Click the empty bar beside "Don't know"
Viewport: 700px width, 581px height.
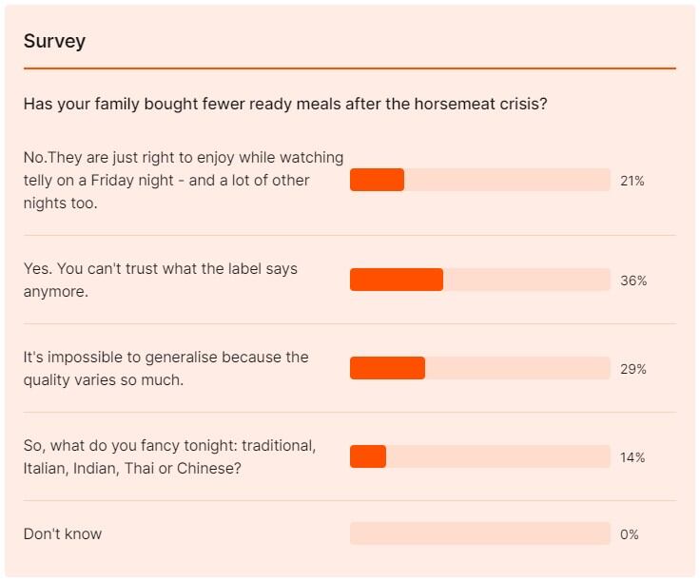[x=479, y=533]
